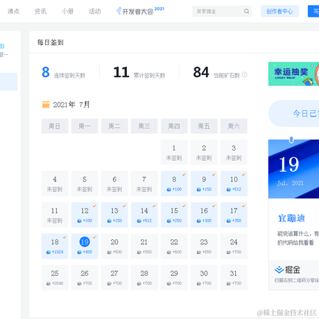319x319 pixels.
Task: Click the ore icon on day 13
Action: [x=110, y=221]
